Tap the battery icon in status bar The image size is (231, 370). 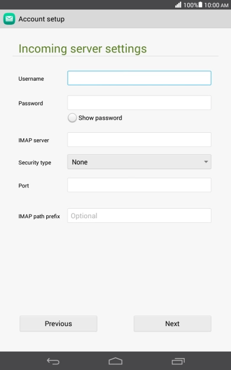(x=200, y=5)
